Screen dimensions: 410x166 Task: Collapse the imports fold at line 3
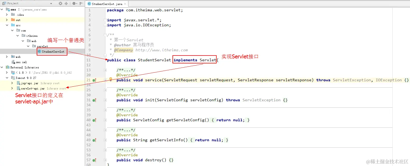pyautogui.click(x=105, y=20)
